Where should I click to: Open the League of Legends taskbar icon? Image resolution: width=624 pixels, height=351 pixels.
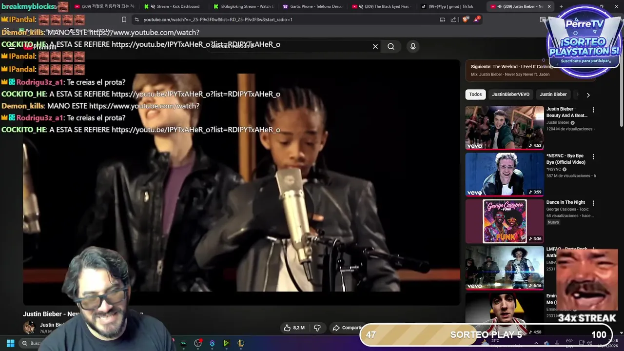pyautogui.click(x=240, y=343)
